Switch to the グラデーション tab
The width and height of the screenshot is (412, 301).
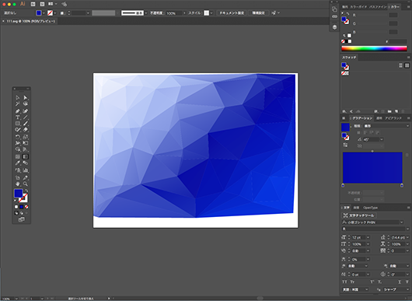362,118
